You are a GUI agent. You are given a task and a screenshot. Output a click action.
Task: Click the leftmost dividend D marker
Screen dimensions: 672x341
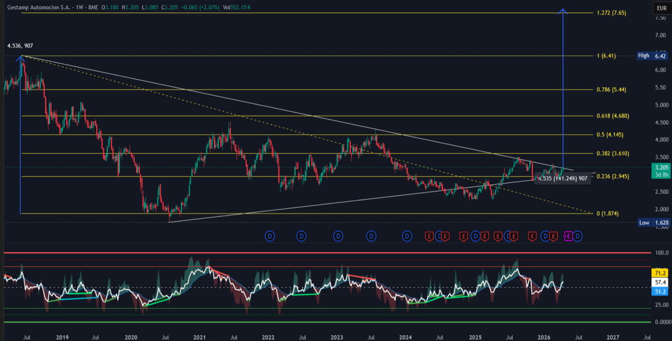tap(270, 236)
